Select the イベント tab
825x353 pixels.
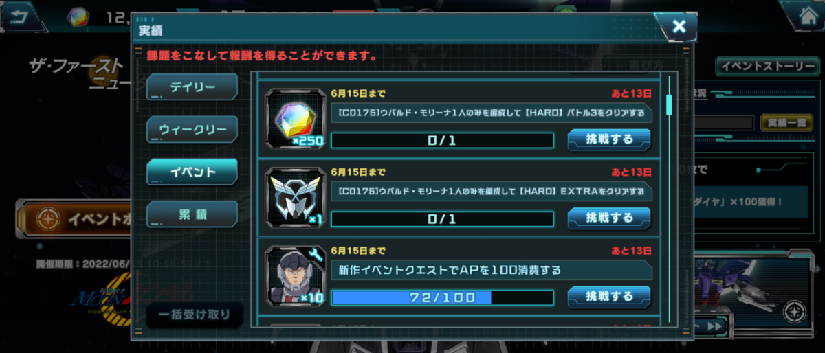tap(192, 172)
